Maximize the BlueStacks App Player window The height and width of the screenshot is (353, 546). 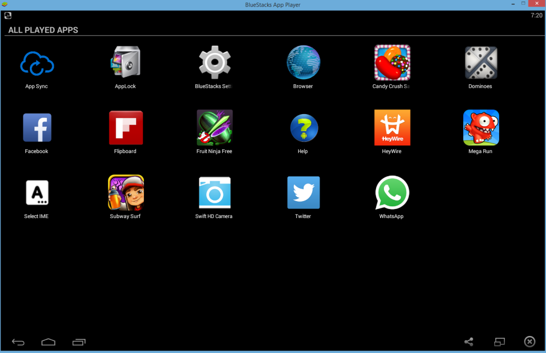[x=523, y=4]
